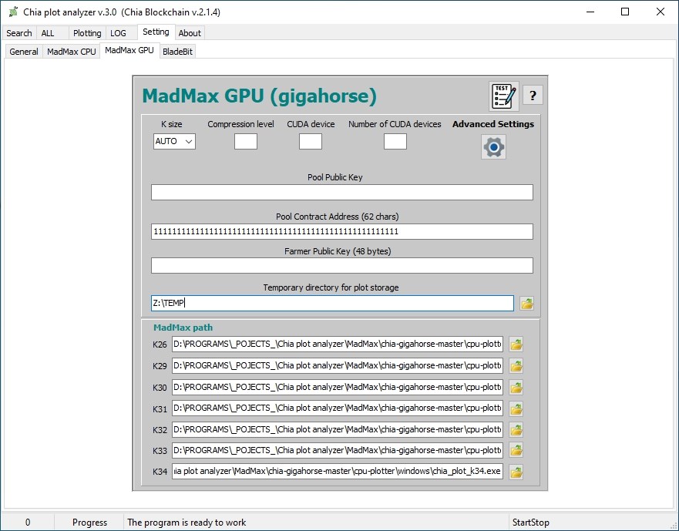Click the StartStop status bar button
The height and width of the screenshot is (531, 679).
click(530, 523)
